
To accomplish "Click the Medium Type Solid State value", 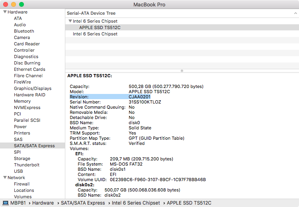I will point(140,128).
